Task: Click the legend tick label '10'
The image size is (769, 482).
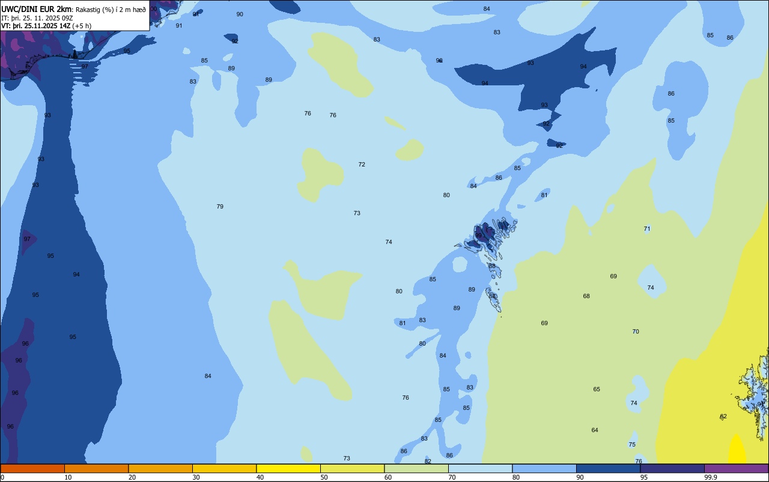Action: point(68,477)
